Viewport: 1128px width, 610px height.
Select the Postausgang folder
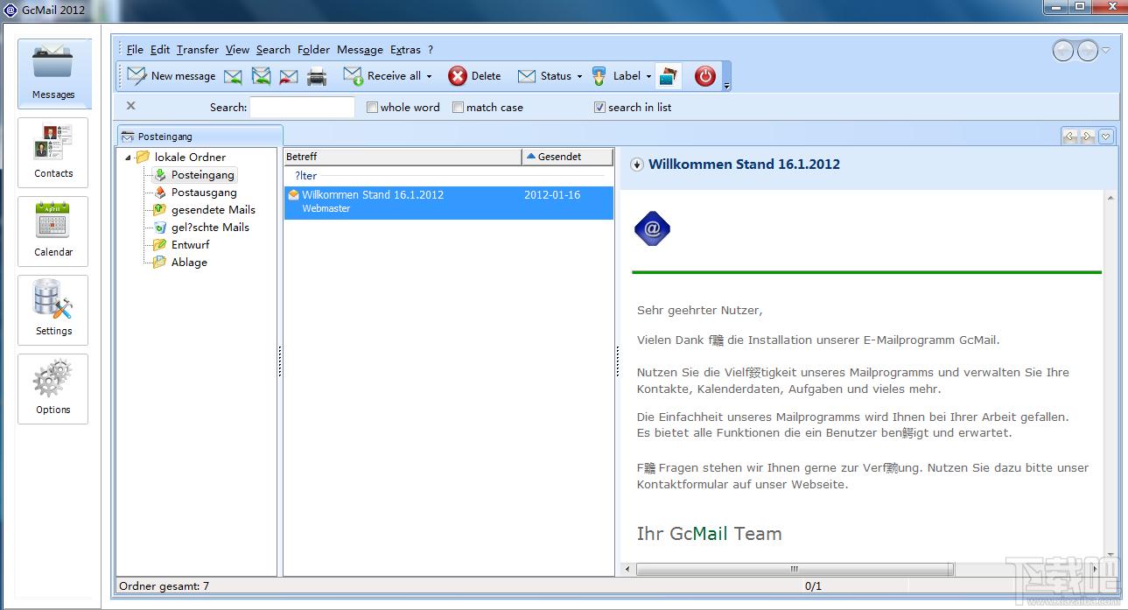tap(204, 193)
